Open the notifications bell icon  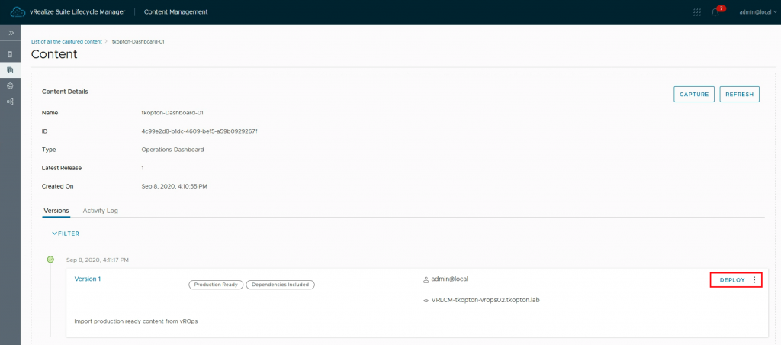point(715,12)
